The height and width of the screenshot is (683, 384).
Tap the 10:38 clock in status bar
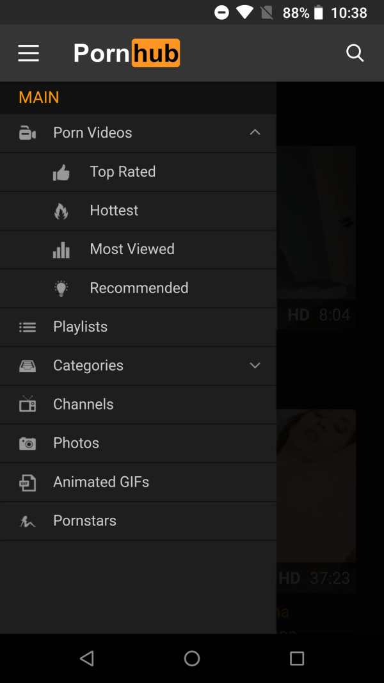click(x=349, y=13)
